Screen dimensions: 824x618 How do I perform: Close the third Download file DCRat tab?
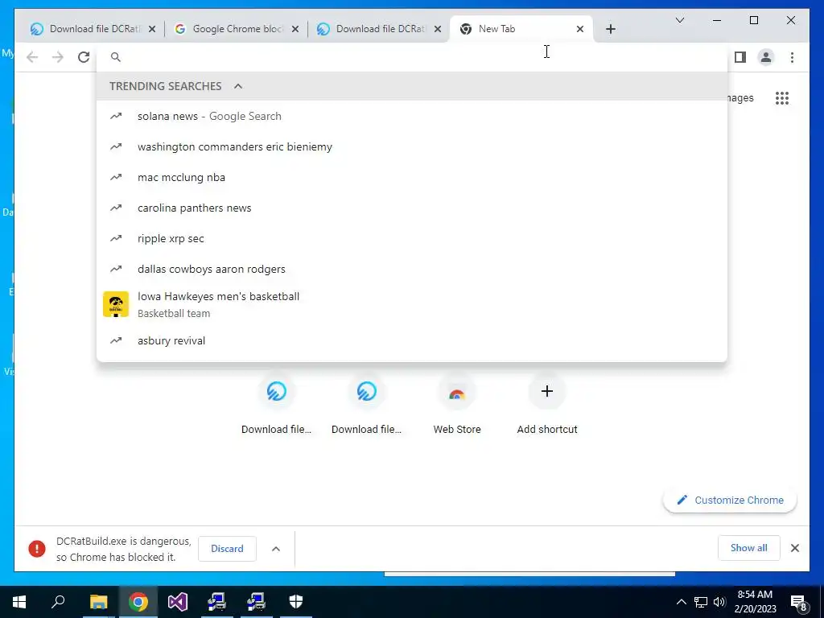click(x=438, y=29)
